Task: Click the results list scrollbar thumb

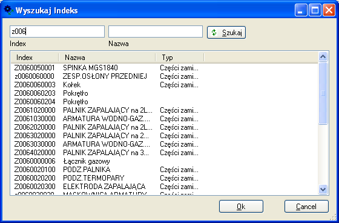Action: (323, 93)
